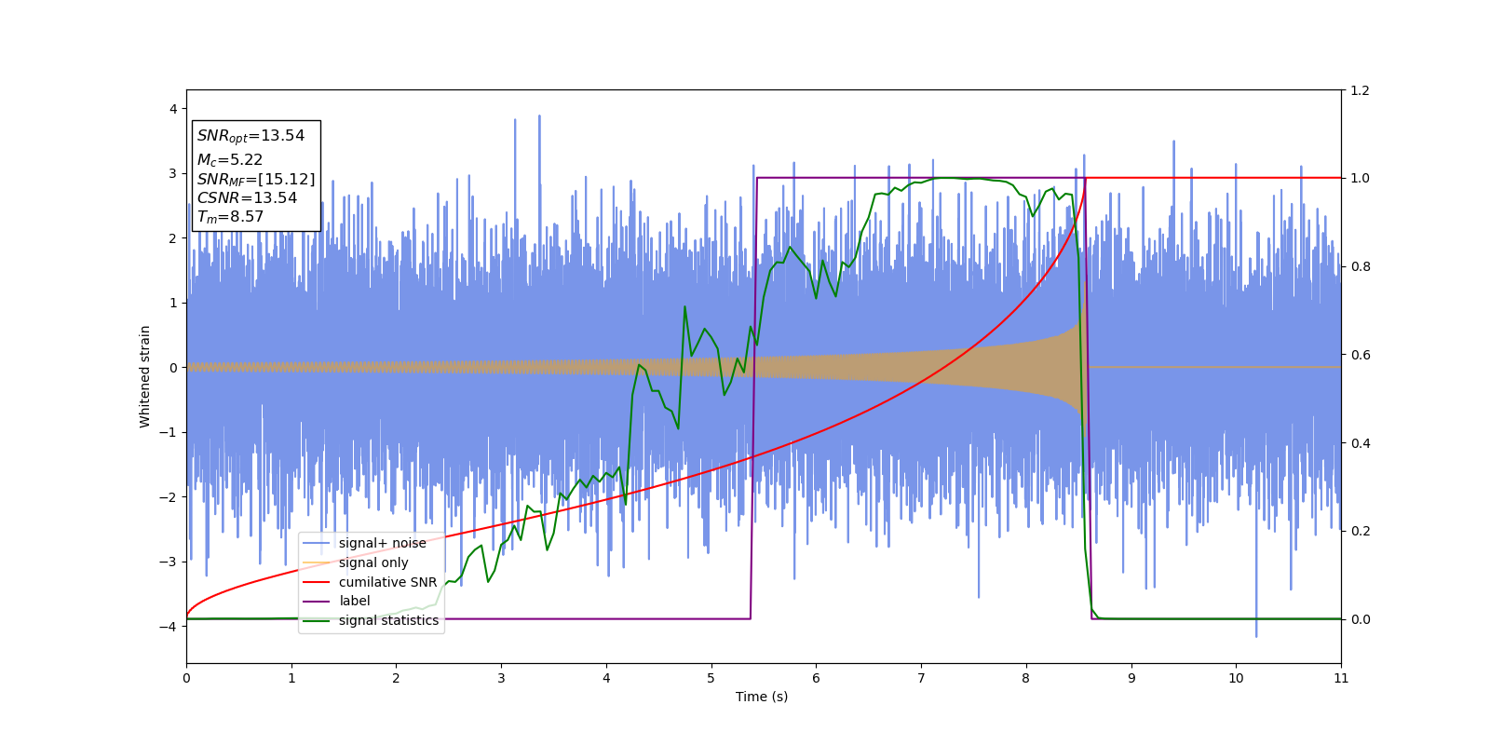Click right y-axis tick label 0.0
Image resolution: width=1490 pixels, height=745 pixels.
point(1361,619)
